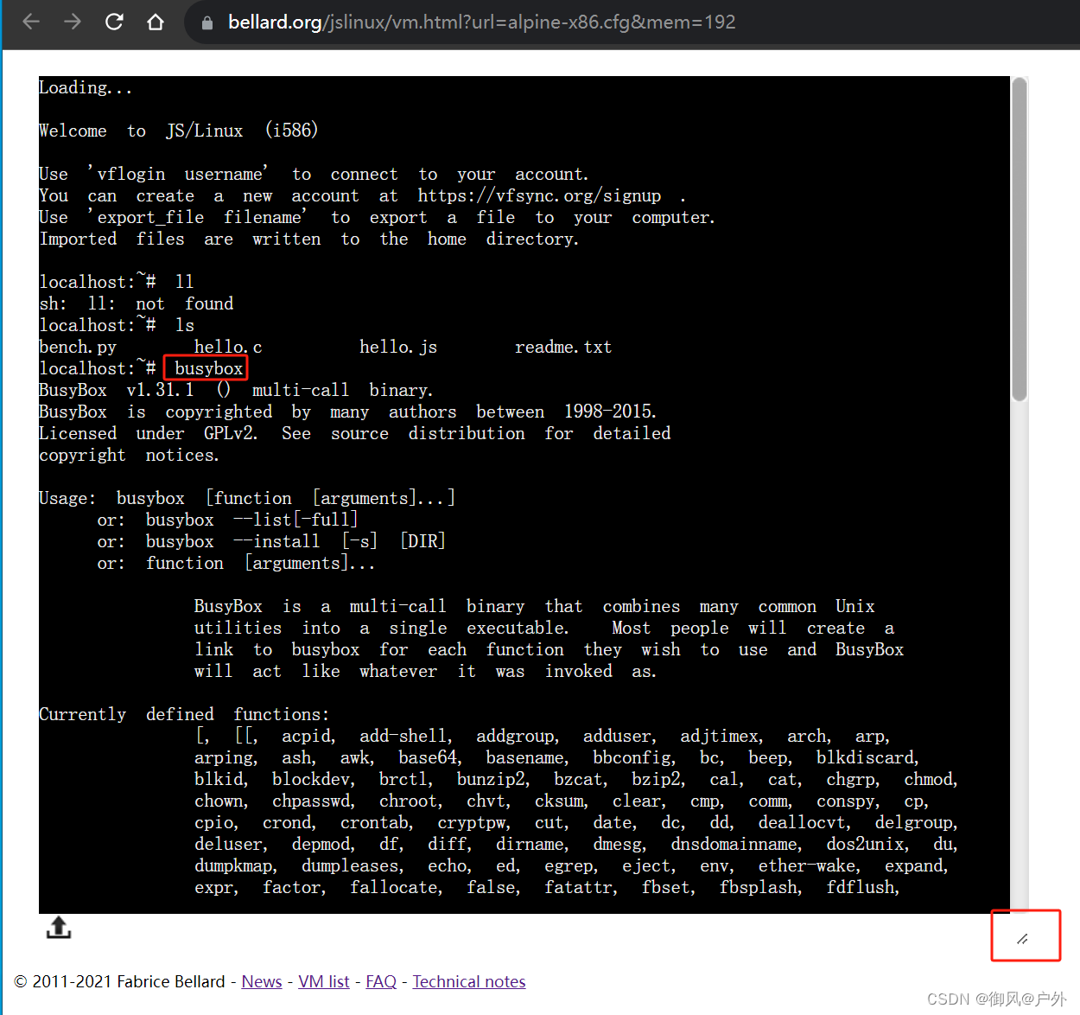Click the localhost shell prompt line
The height and width of the screenshot is (1015, 1080).
98,281
